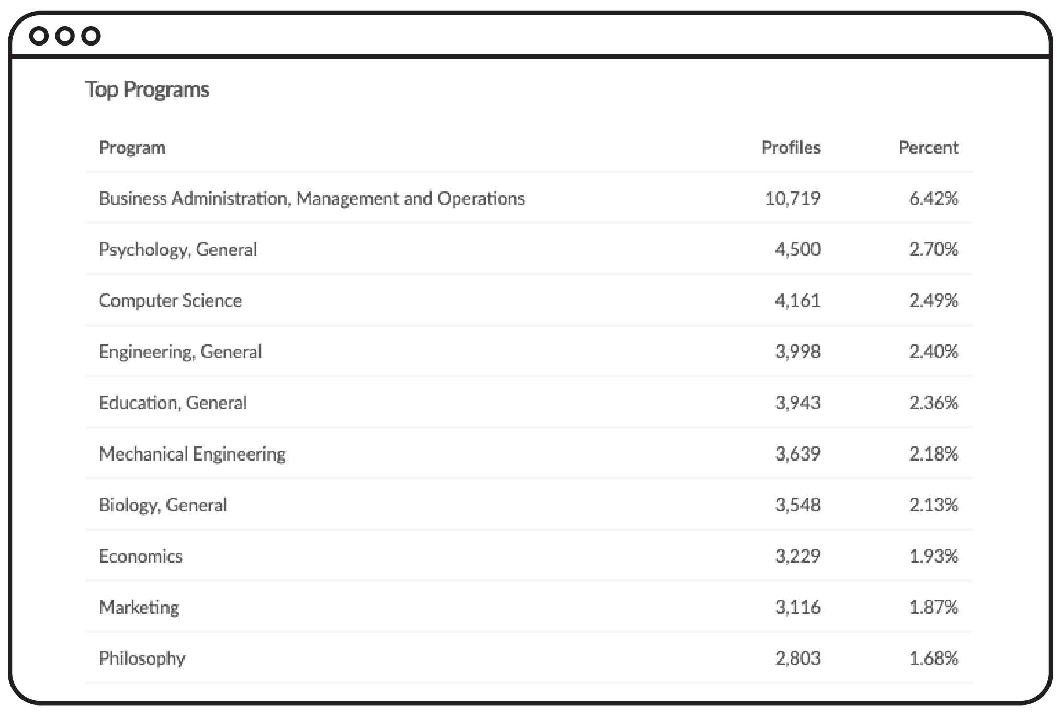Screen dimensions: 1061x716
Task: Click the 2,803 profiles count for Philosophy
Action: (798, 658)
